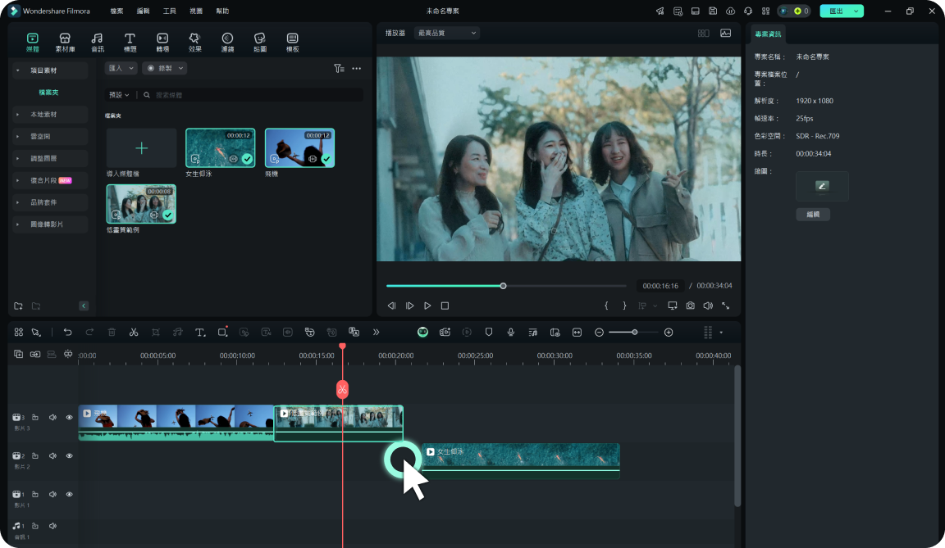Open the 貼圖 stickers panel

[260, 42]
